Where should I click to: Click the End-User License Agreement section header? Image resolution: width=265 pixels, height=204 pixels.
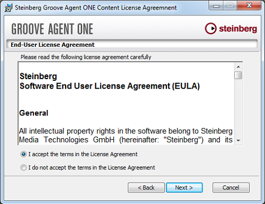(x=52, y=45)
